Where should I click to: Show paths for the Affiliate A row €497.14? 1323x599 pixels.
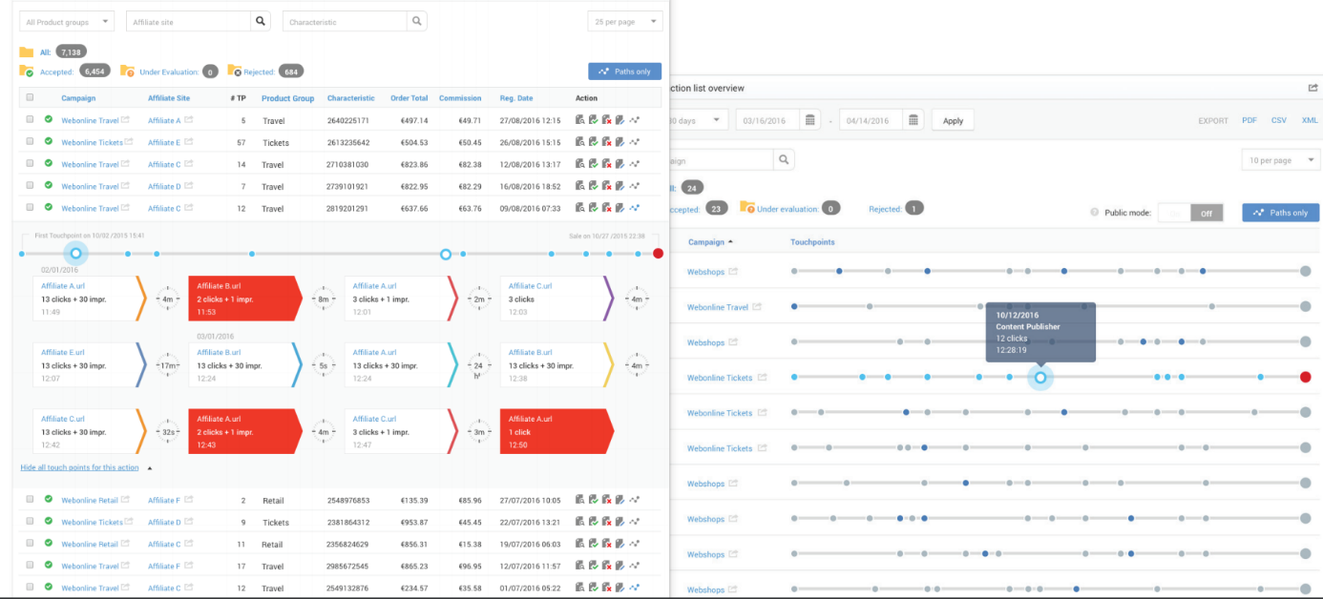[635, 120]
